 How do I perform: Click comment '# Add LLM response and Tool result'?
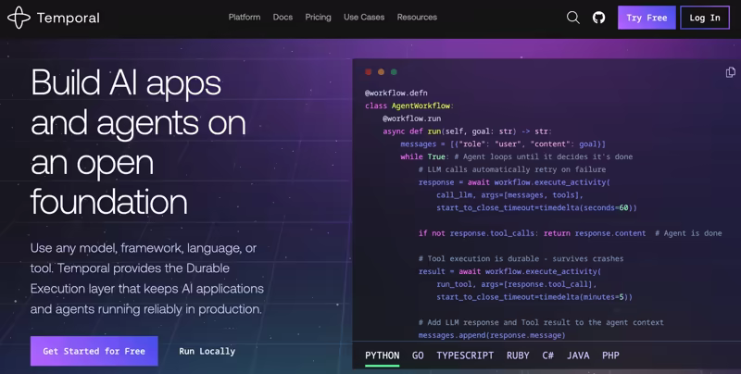point(541,322)
